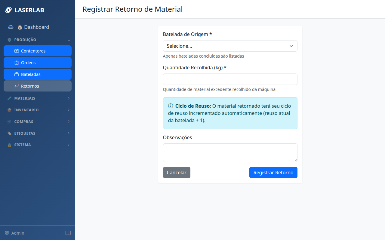Click the Admin gear icon
Image resolution: width=385 pixels, height=240 pixels.
click(x=7, y=233)
